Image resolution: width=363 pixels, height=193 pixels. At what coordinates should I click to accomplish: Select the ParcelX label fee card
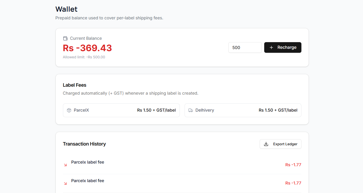121,110
